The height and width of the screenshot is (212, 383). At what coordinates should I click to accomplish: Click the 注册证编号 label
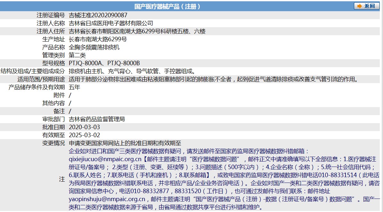pos(51,15)
